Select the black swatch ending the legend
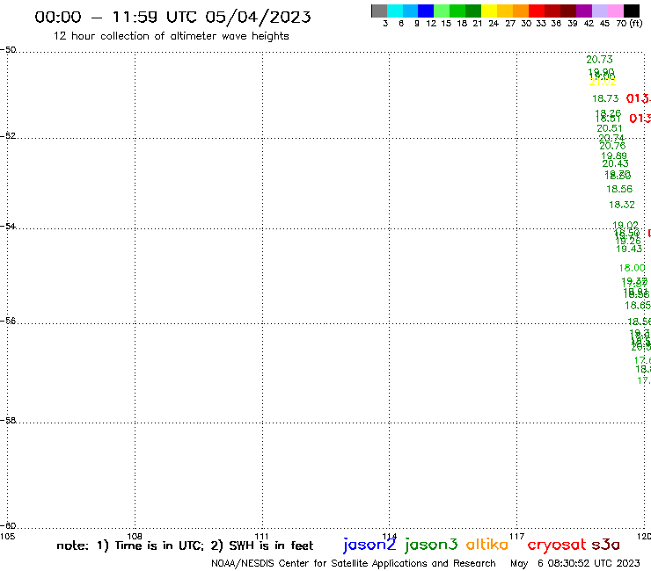 click(631, 11)
